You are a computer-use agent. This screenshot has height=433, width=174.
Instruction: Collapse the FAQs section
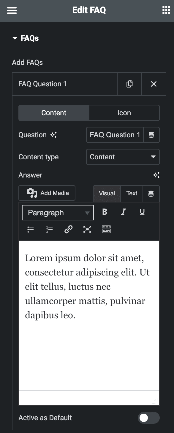26,38
